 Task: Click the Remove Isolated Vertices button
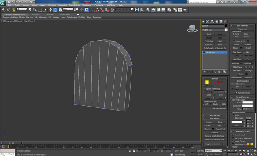pos(214,136)
